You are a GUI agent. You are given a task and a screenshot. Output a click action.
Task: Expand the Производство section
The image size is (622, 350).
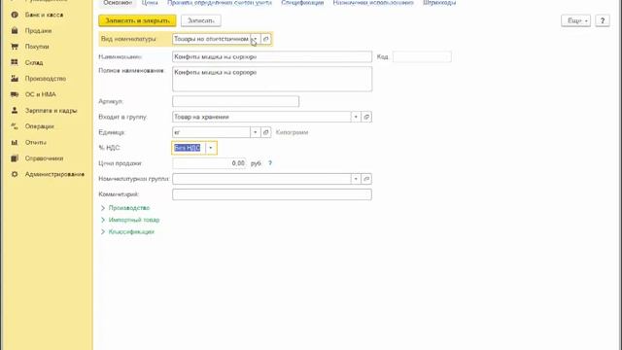pos(125,208)
